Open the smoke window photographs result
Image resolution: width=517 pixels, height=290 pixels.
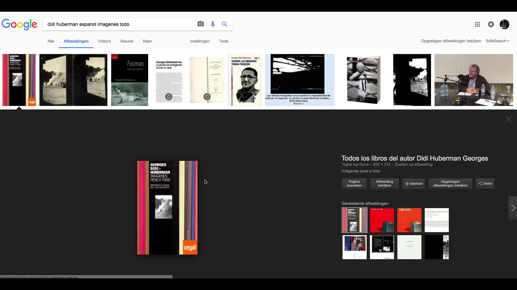pos(73,80)
